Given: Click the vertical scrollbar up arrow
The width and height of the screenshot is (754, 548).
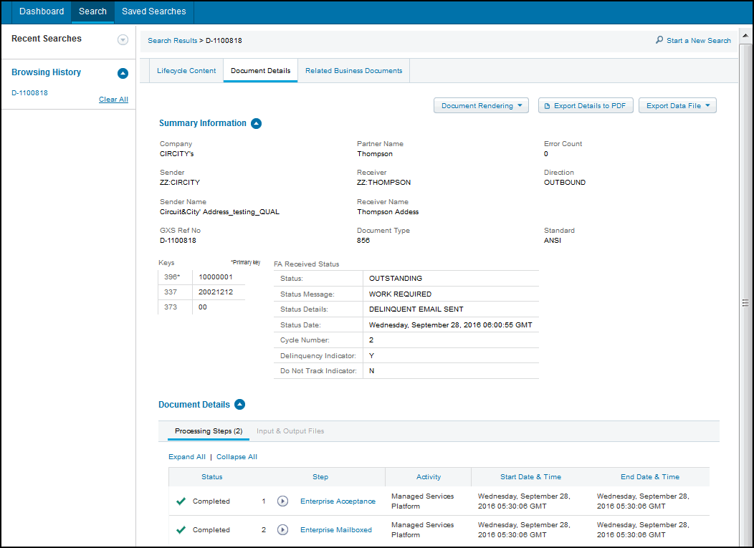Looking at the screenshot, I should (x=745, y=36).
